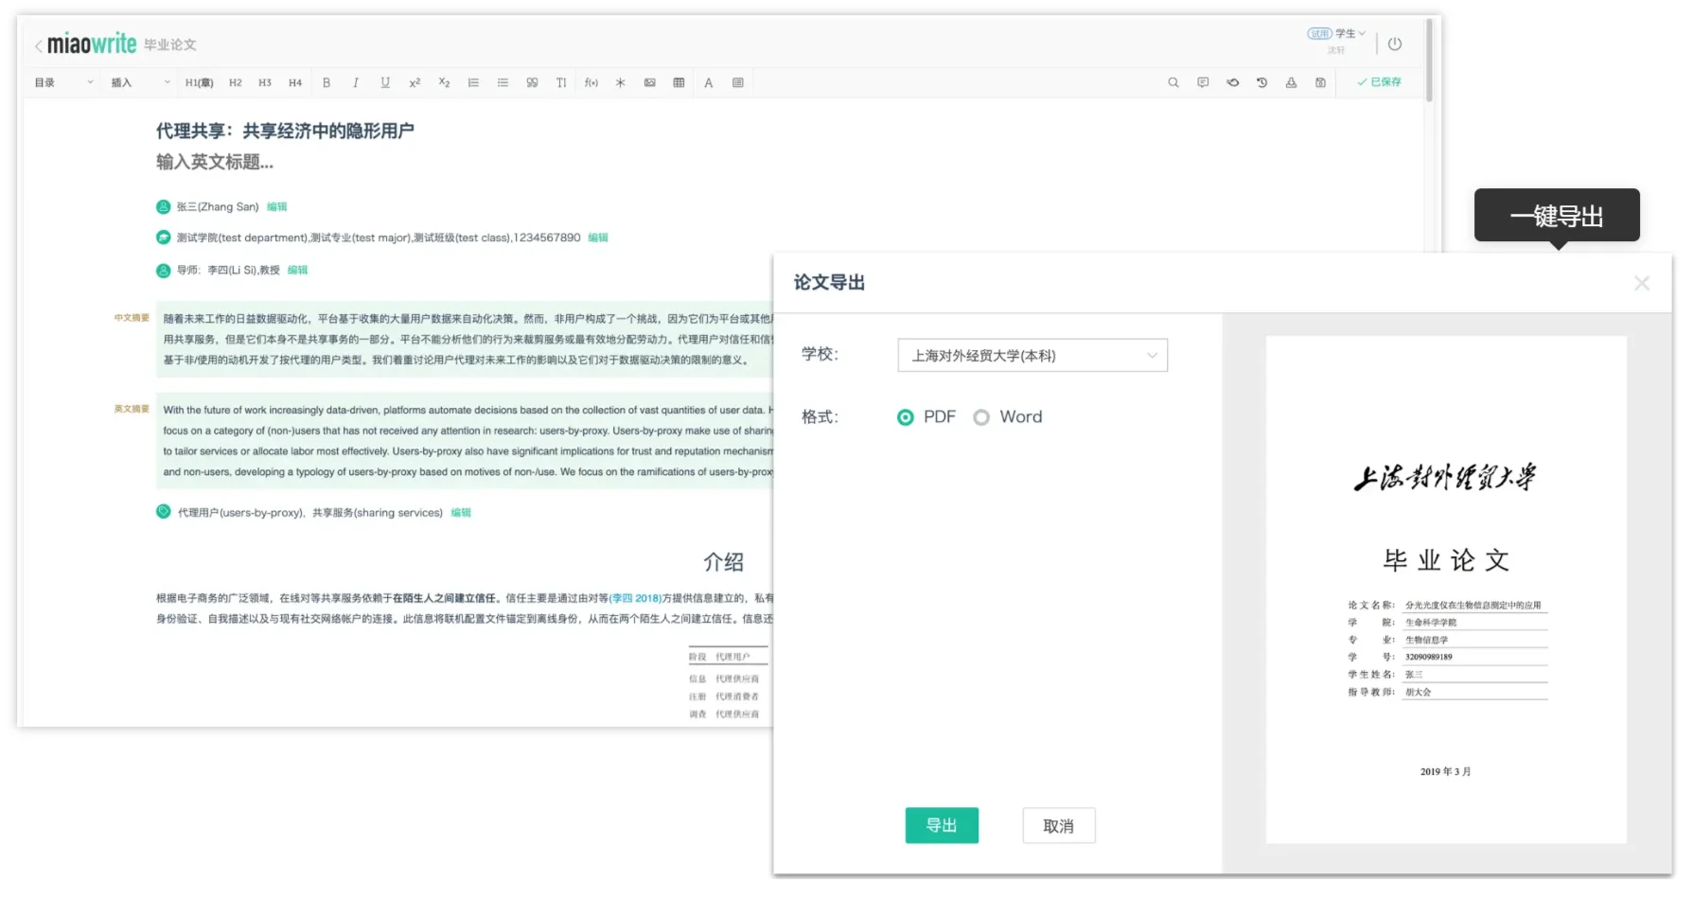View edit history via the clock icon
This screenshot has height=897, width=1693.
[1261, 82]
